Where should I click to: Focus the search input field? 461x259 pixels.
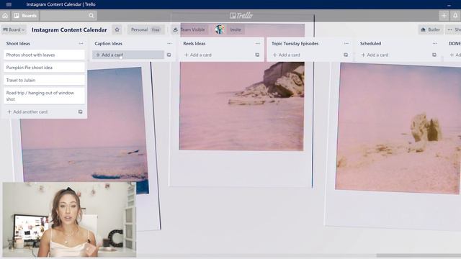click(x=68, y=16)
